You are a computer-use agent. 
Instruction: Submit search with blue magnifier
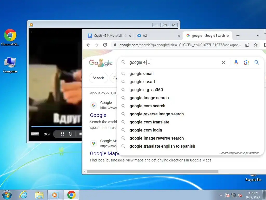coord(257,63)
